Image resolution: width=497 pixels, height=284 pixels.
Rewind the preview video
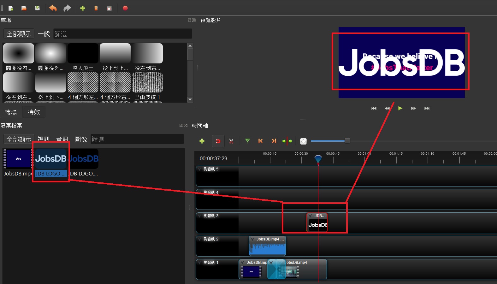click(387, 108)
